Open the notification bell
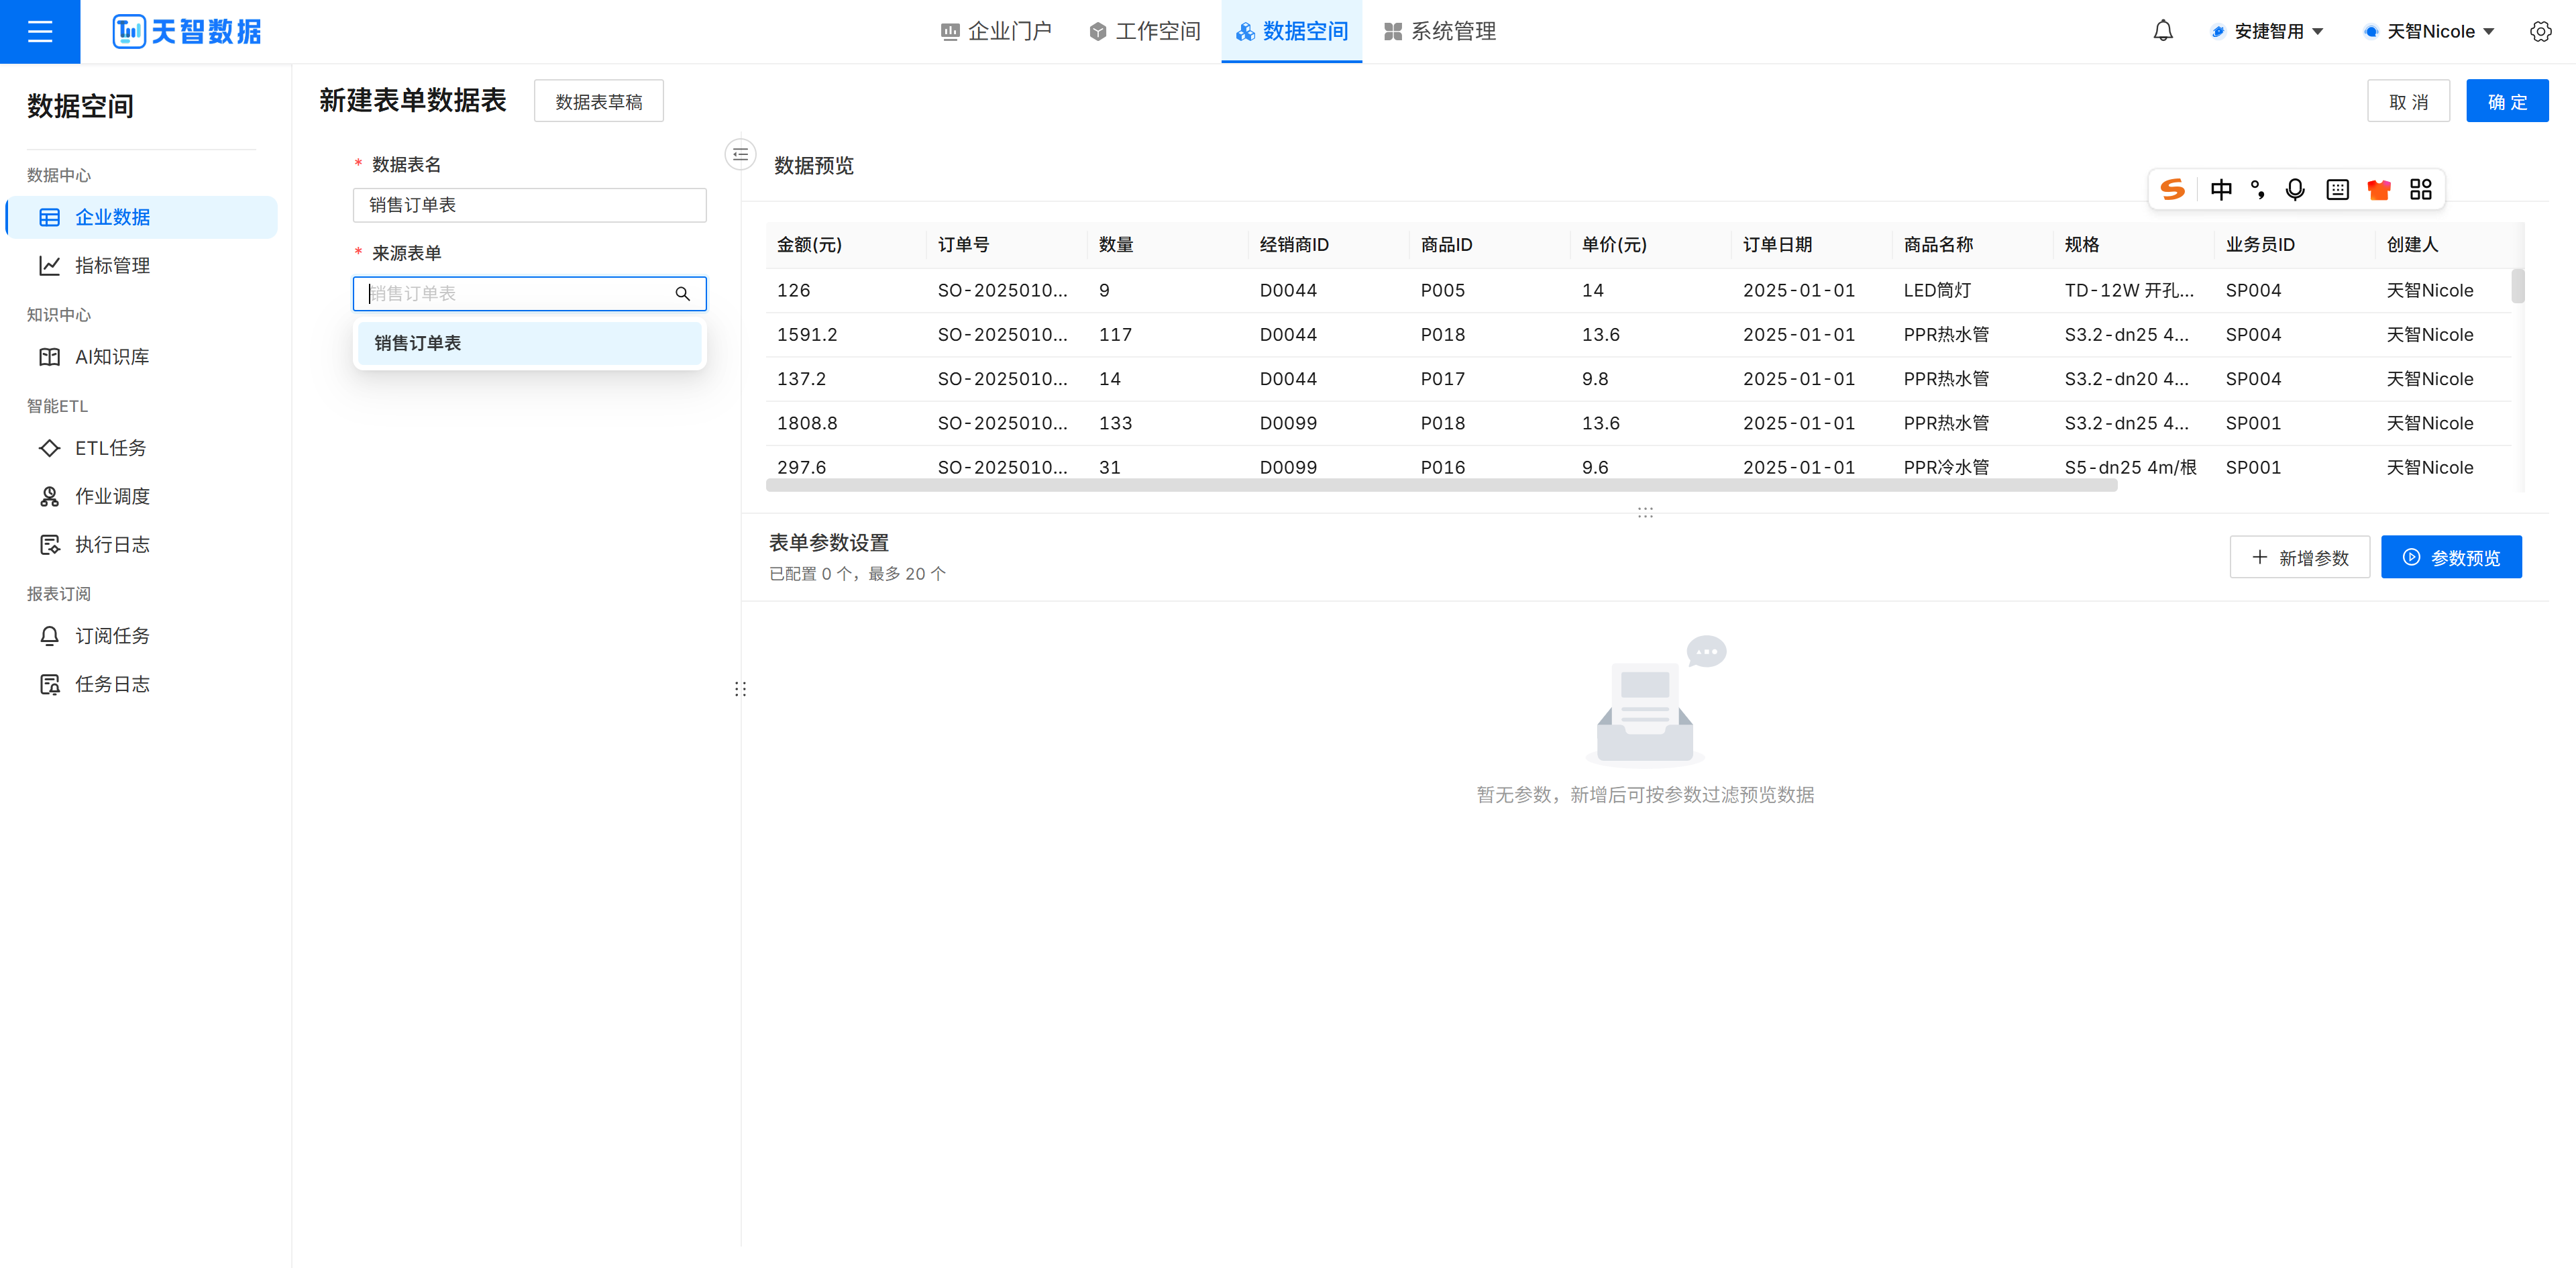The image size is (2576, 1268). click(2162, 31)
